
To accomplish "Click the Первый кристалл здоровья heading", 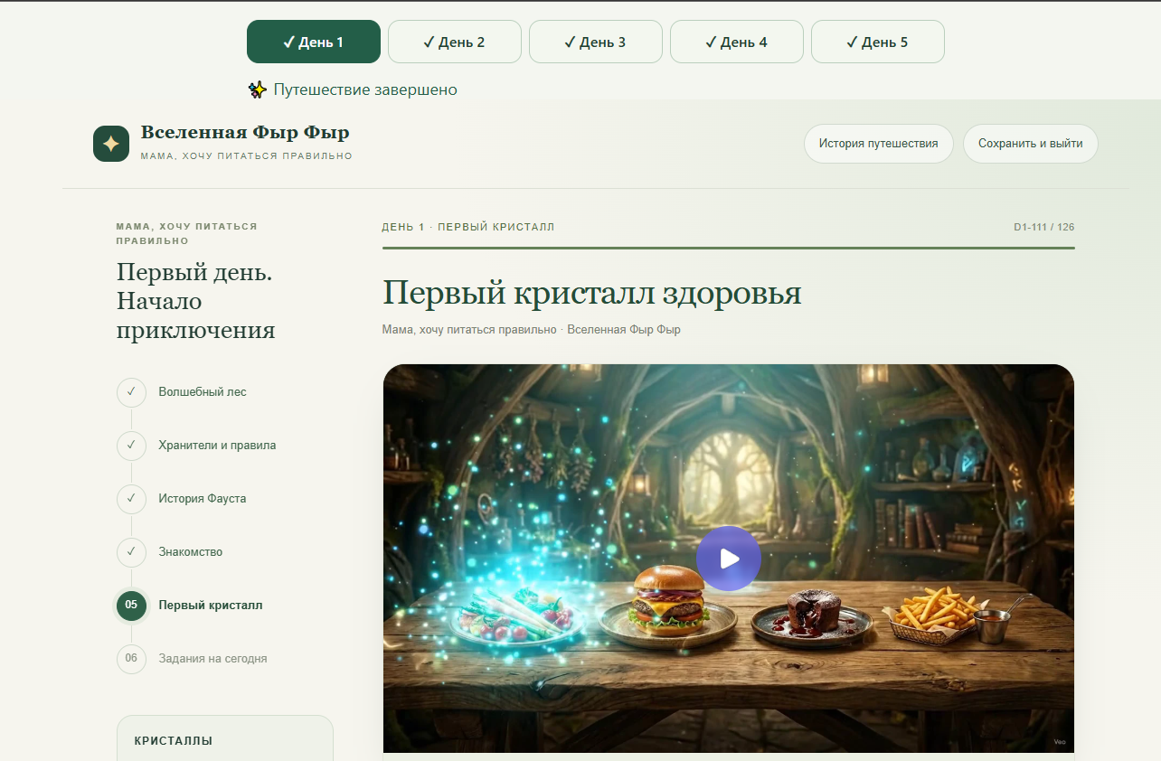I will (x=592, y=294).
